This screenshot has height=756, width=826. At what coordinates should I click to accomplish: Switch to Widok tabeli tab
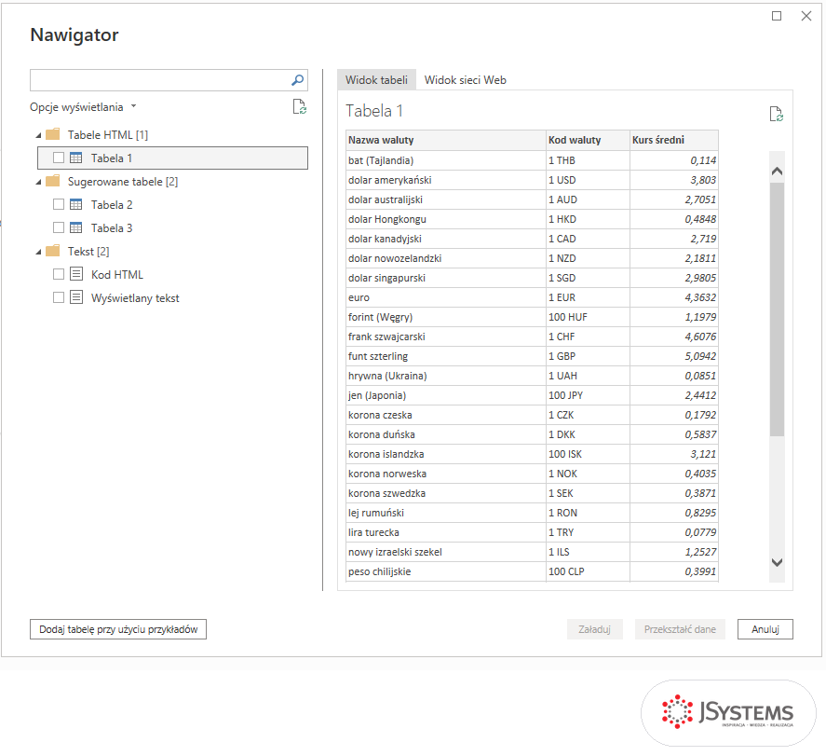[376, 79]
